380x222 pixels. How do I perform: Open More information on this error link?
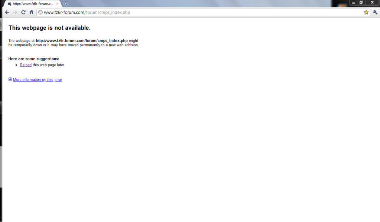pyautogui.click(x=37, y=80)
